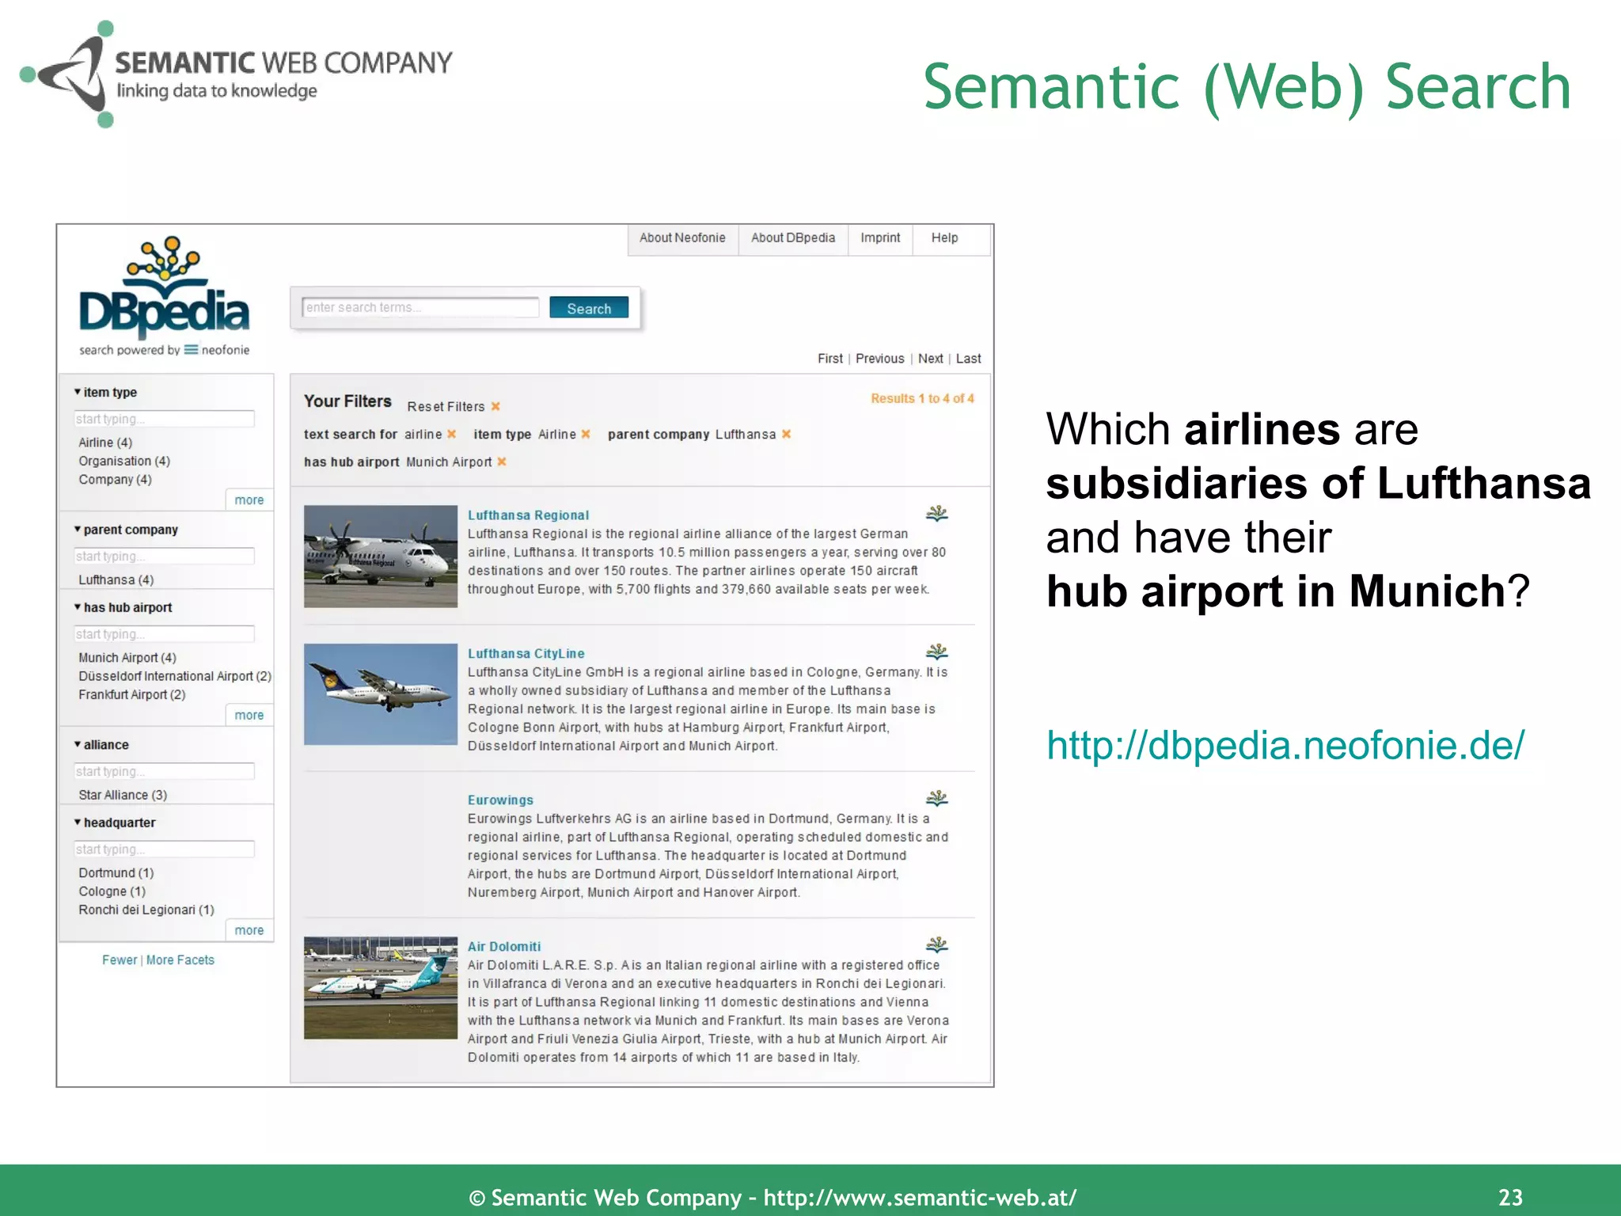Select Dortmund (1) headquarter value
Image resolution: width=1621 pixels, height=1216 pixels.
(x=116, y=872)
